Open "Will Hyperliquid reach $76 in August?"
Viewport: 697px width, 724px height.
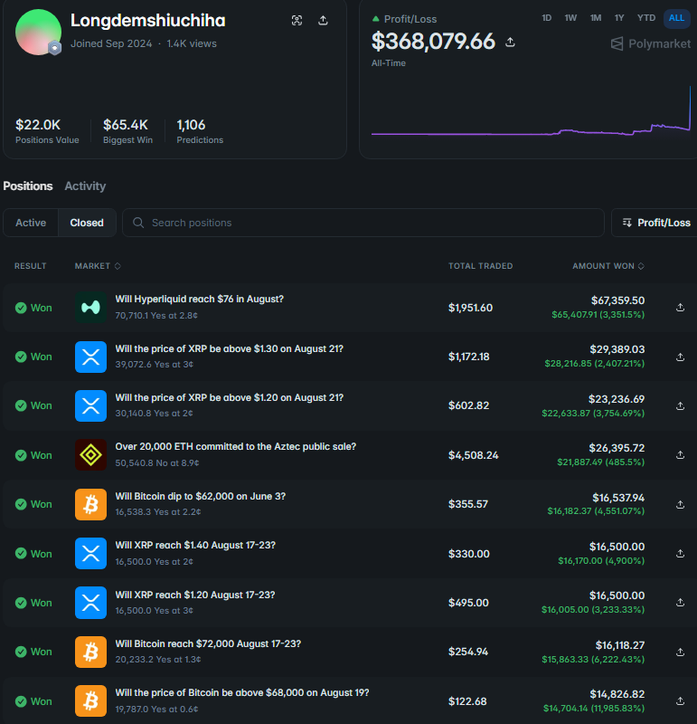pos(199,300)
